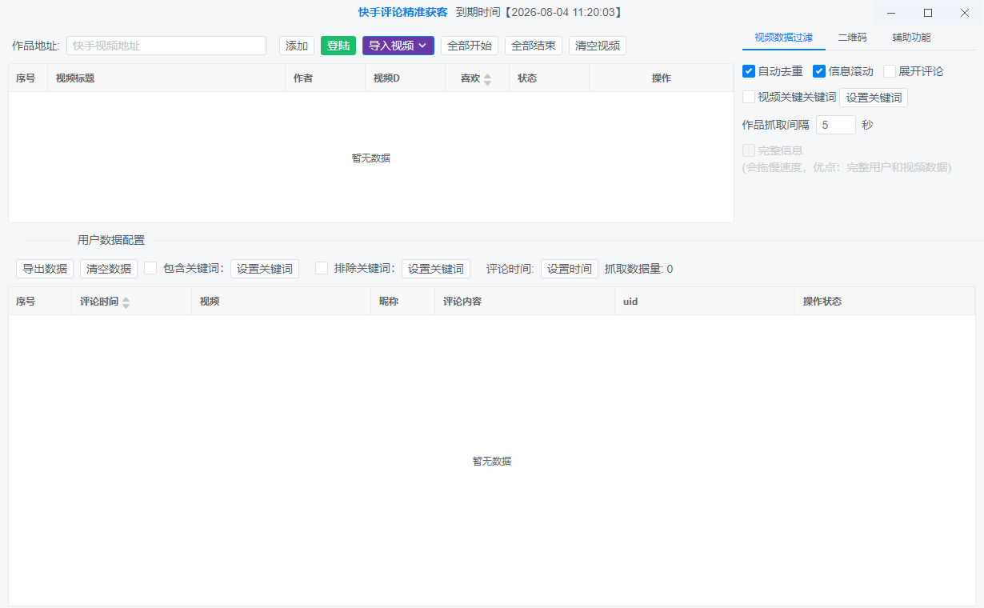Click the 视频ID column header
The height and width of the screenshot is (608, 984).
tap(405, 78)
